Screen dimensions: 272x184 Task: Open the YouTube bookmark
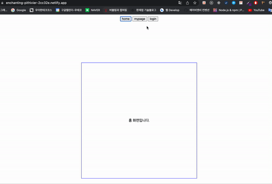256,10
